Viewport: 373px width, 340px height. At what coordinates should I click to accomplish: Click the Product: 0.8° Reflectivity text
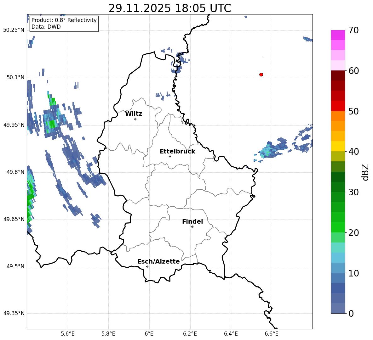[64, 20]
